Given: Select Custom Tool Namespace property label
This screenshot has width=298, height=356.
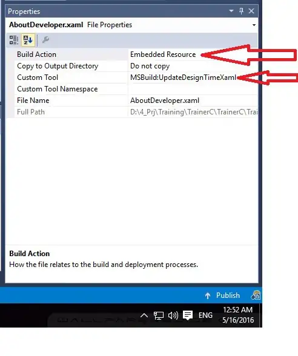Looking at the screenshot, I should click(58, 89).
